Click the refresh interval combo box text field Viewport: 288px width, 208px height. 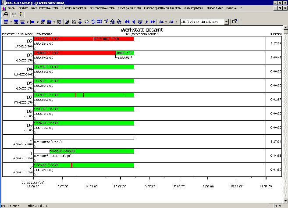(203, 22)
